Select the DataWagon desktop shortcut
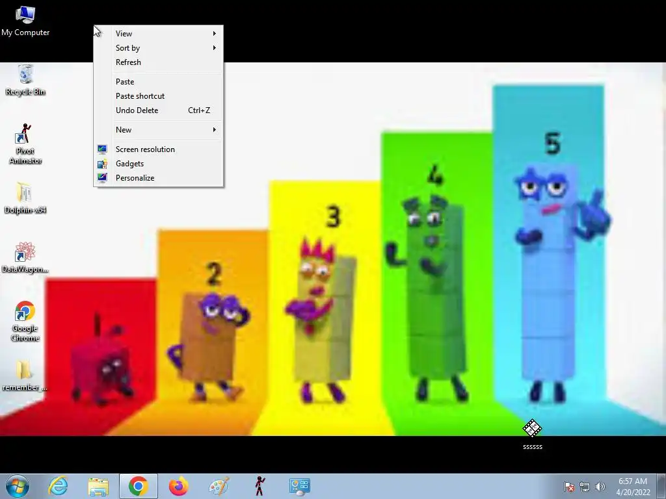The width and height of the screenshot is (666, 499). [25, 257]
